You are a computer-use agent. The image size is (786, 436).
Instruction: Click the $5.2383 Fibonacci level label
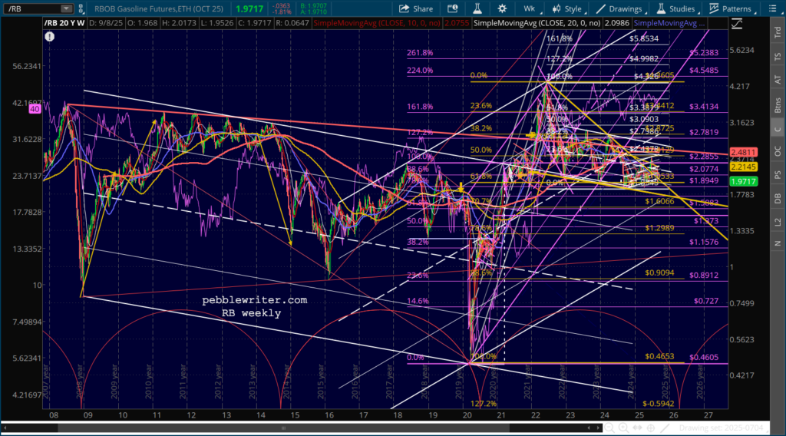tap(704, 52)
